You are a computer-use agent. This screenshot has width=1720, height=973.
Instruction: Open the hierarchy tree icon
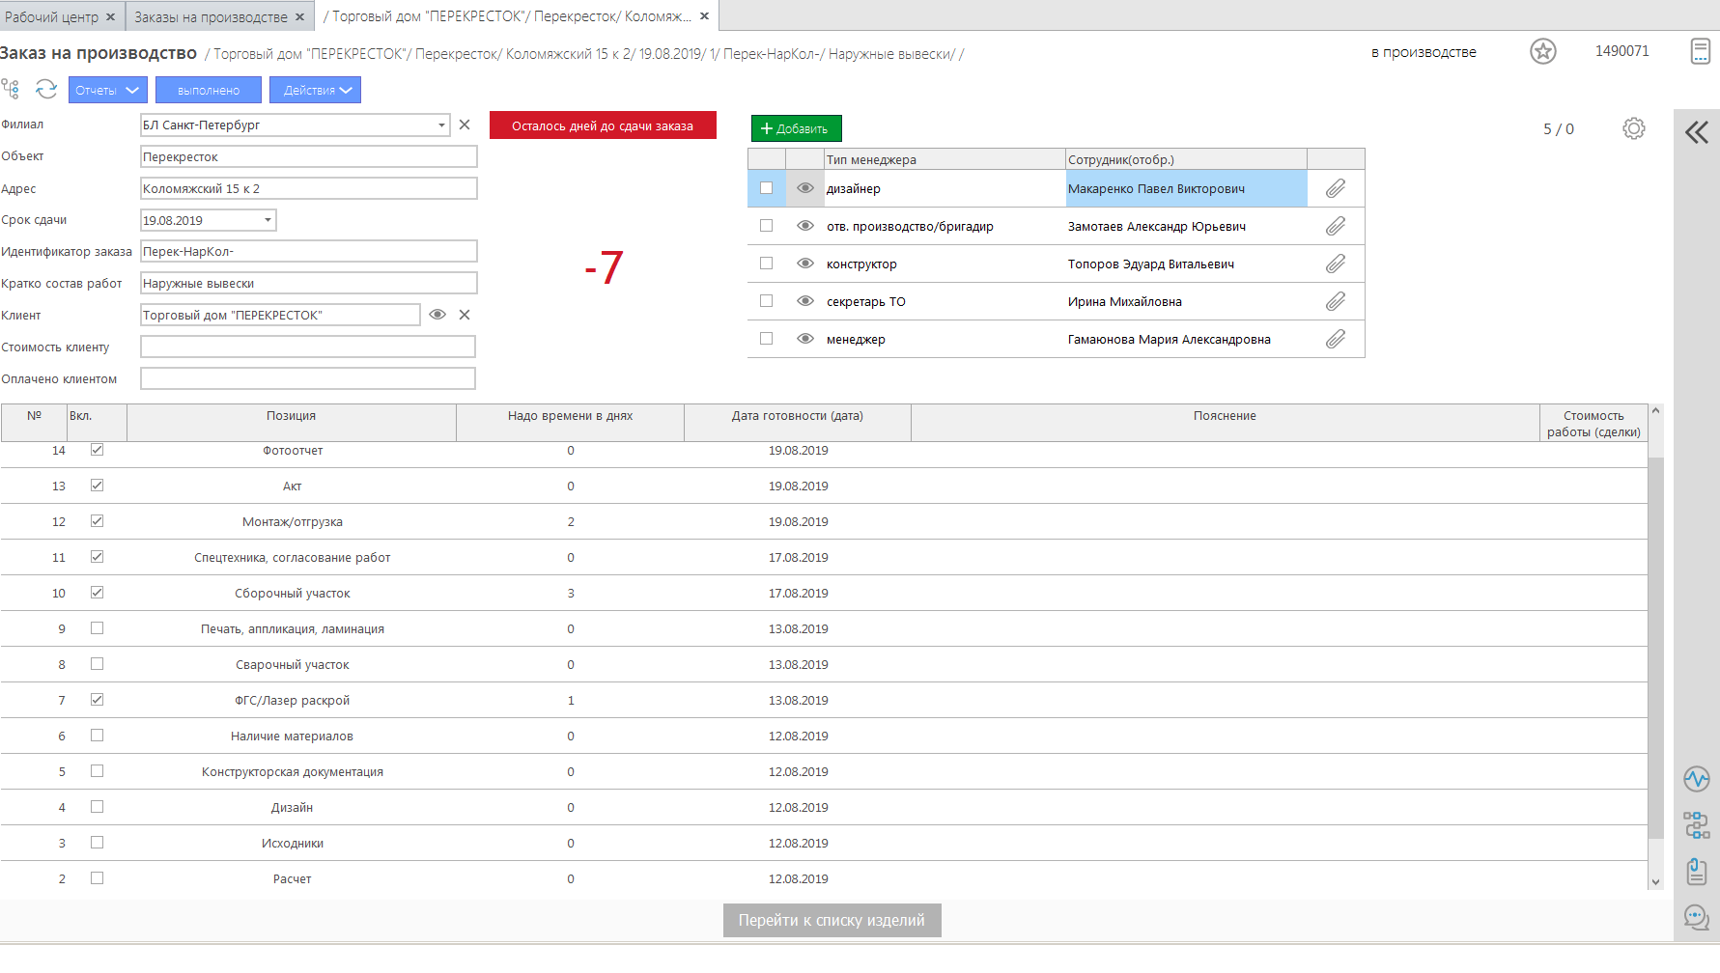click(11, 90)
